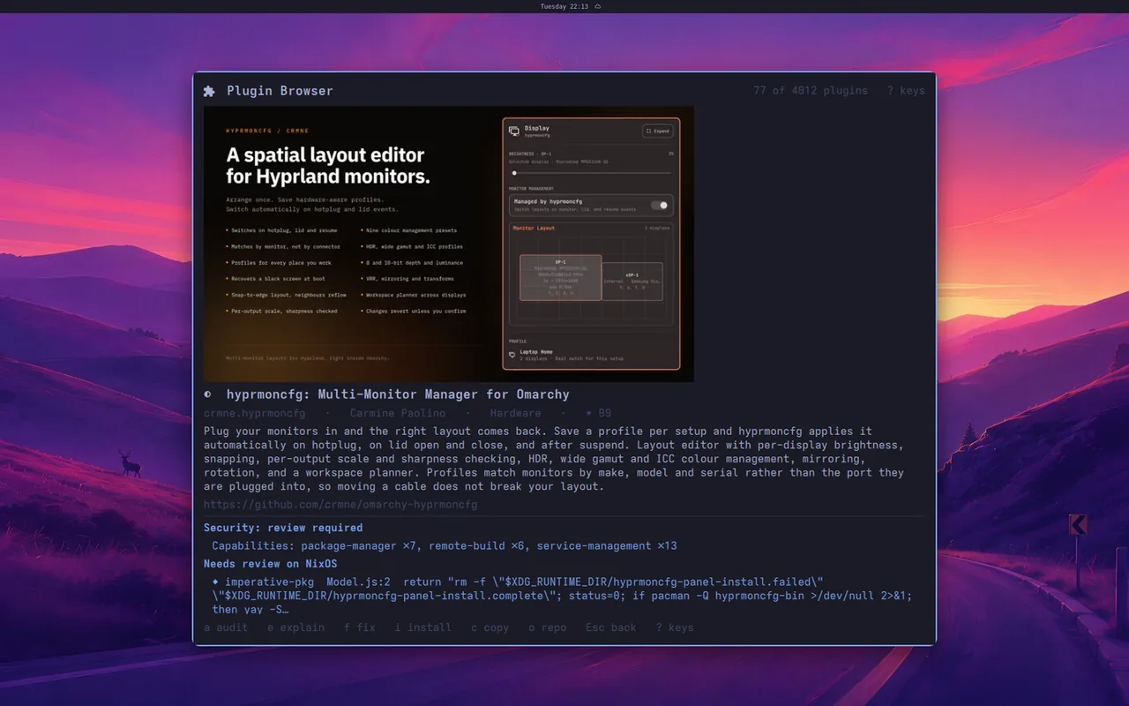The width and height of the screenshot is (1129, 706).
Task: Click the Laptop Home profile icon in preview
Action: point(512,355)
